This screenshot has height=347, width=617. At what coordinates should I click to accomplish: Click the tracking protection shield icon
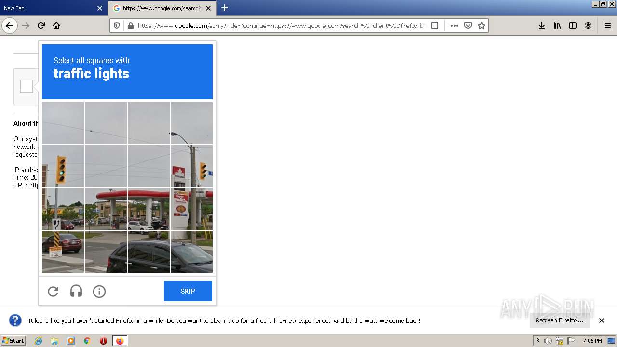tap(117, 26)
